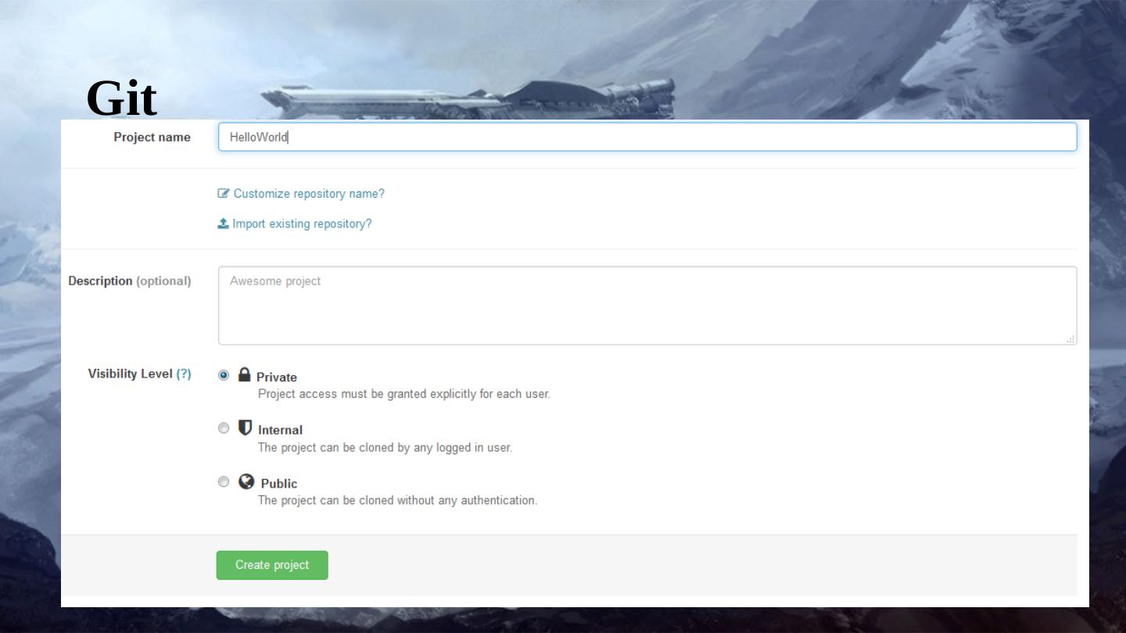This screenshot has width=1126, height=633.
Task: Click the edit icon beside Customize repository name
Action: point(224,194)
